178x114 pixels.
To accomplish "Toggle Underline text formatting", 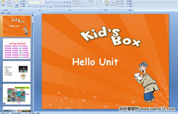I will (x=35, y=7).
